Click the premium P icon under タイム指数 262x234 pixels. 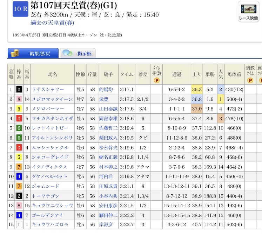point(156,80)
